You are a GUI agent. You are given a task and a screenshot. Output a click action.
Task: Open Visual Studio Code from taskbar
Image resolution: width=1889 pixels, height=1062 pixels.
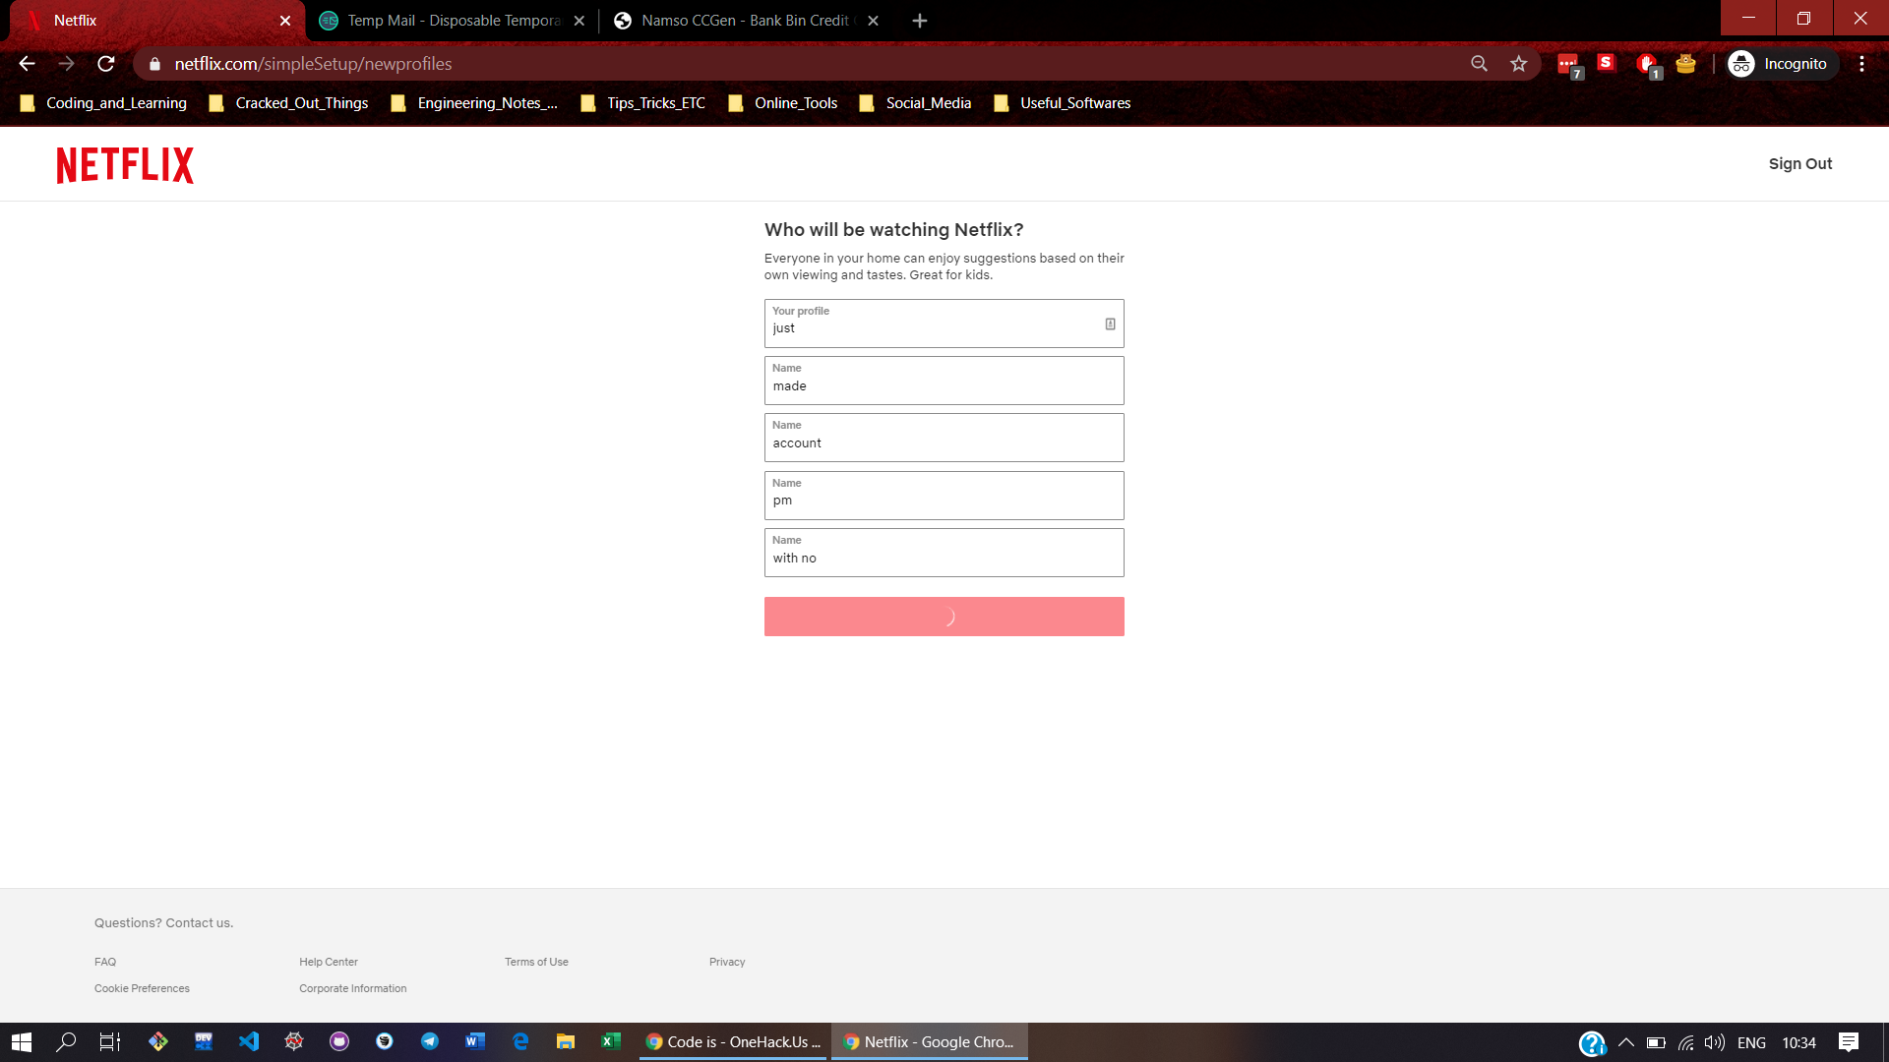click(x=249, y=1041)
